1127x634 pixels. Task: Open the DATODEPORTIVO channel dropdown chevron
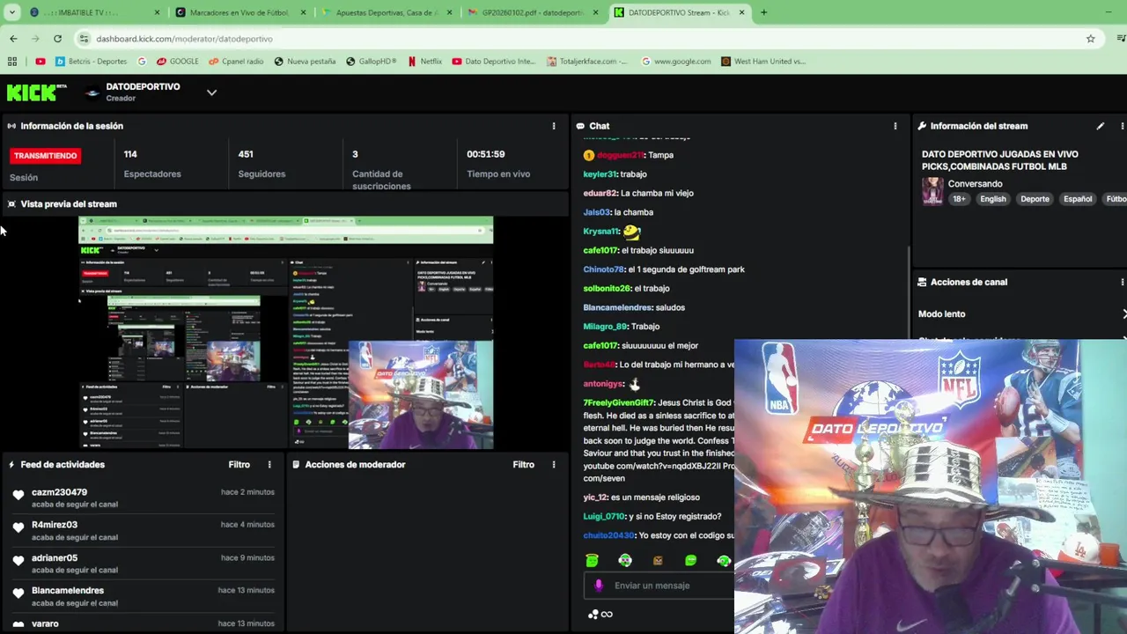tap(211, 92)
